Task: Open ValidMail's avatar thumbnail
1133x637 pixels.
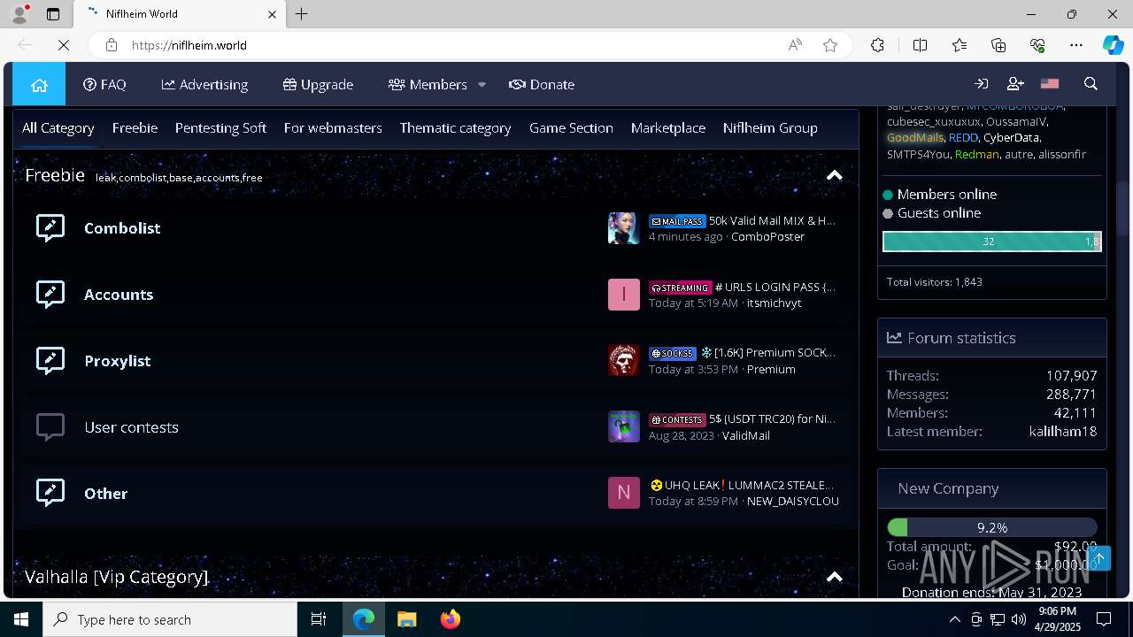Action: coord(623,426)
